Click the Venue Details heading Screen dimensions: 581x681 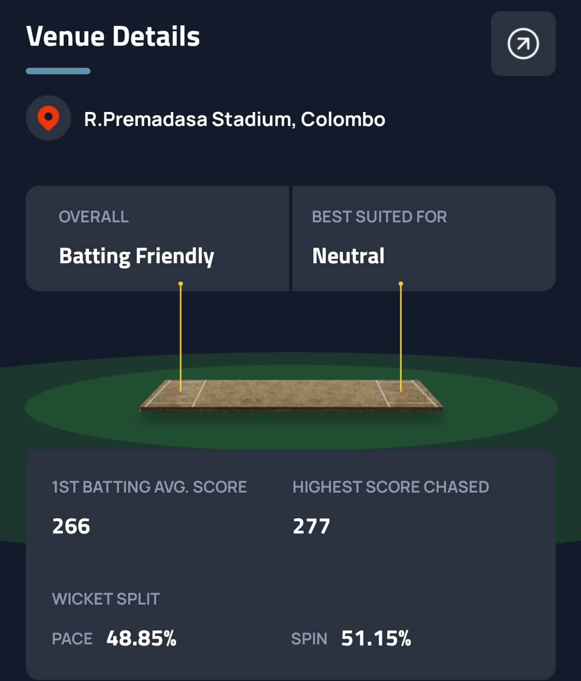pos(113,37)
